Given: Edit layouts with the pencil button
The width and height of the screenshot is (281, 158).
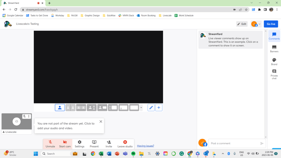Looking at the screenshot, I should (151, 107).
